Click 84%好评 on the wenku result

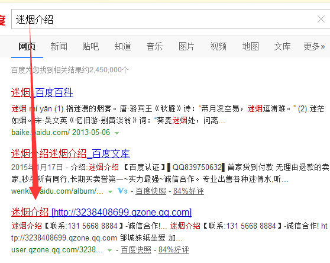(189, 191)
